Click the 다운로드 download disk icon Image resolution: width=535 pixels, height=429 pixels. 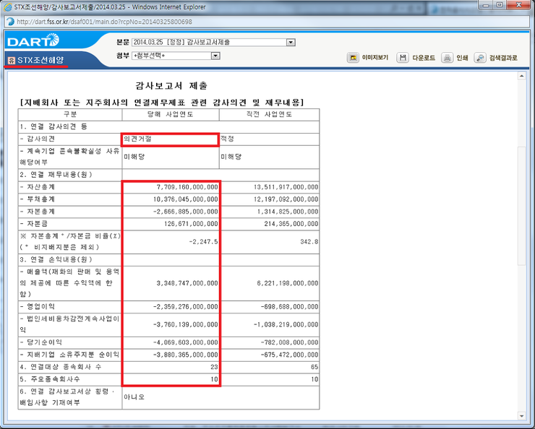[403, 58]
